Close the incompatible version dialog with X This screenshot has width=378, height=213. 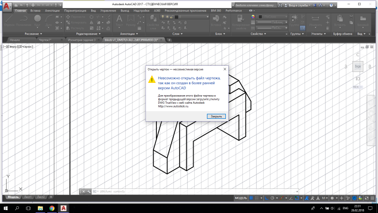[x=225, y=69]
